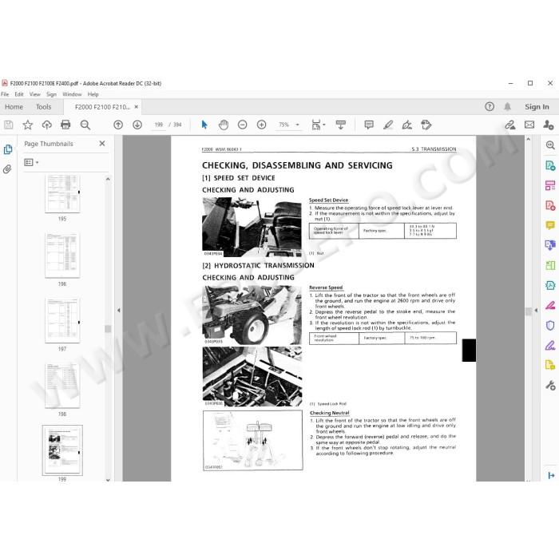Image resolution: width=559 pixels, height=559 pixels.
Task: Open the Create PDF tool
Action: coord(550,206)
